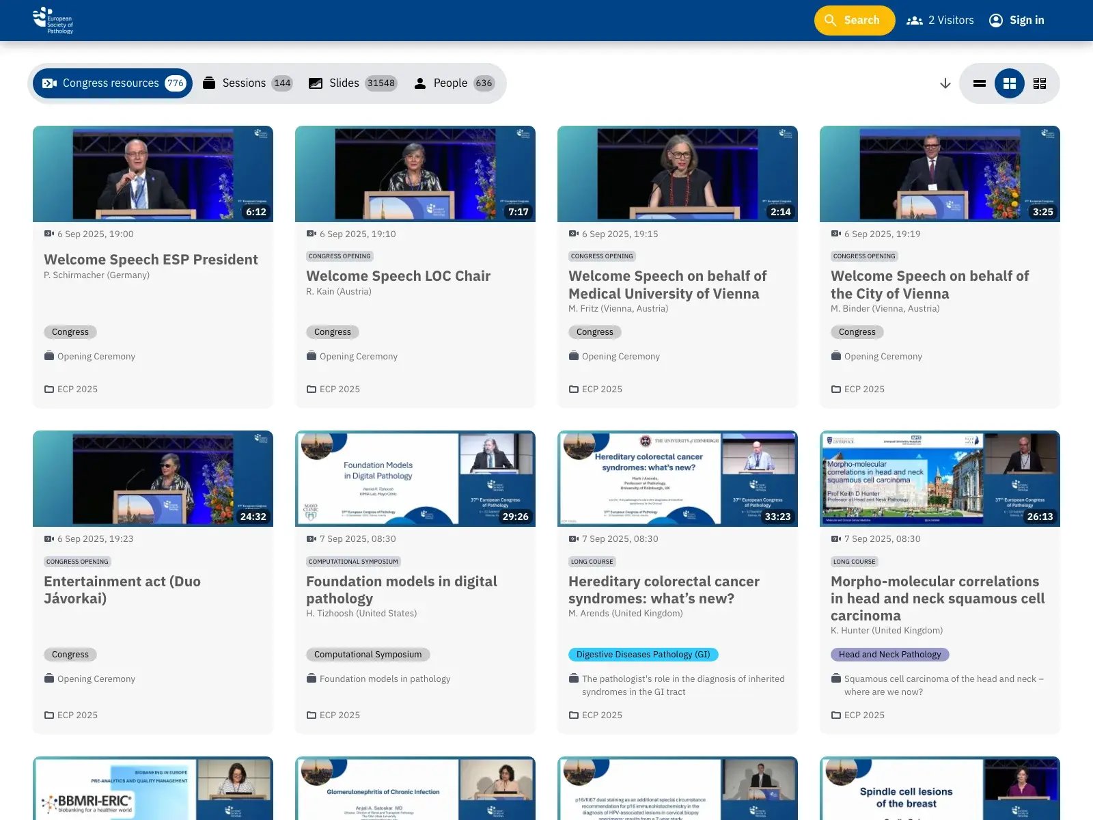Viewport: 1093px width, 820px height.
Task: Click Sign in
Action: pyautogui.click(x=1016, y=20)
